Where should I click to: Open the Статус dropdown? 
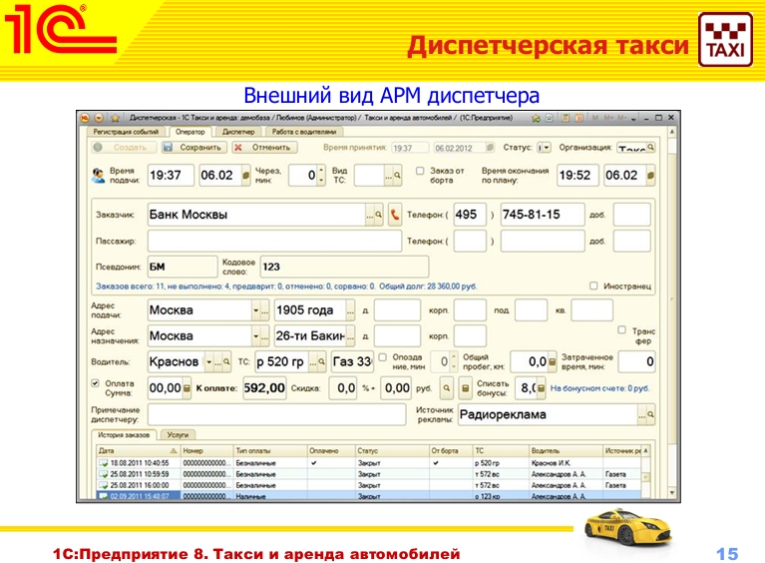pos(545,148)
